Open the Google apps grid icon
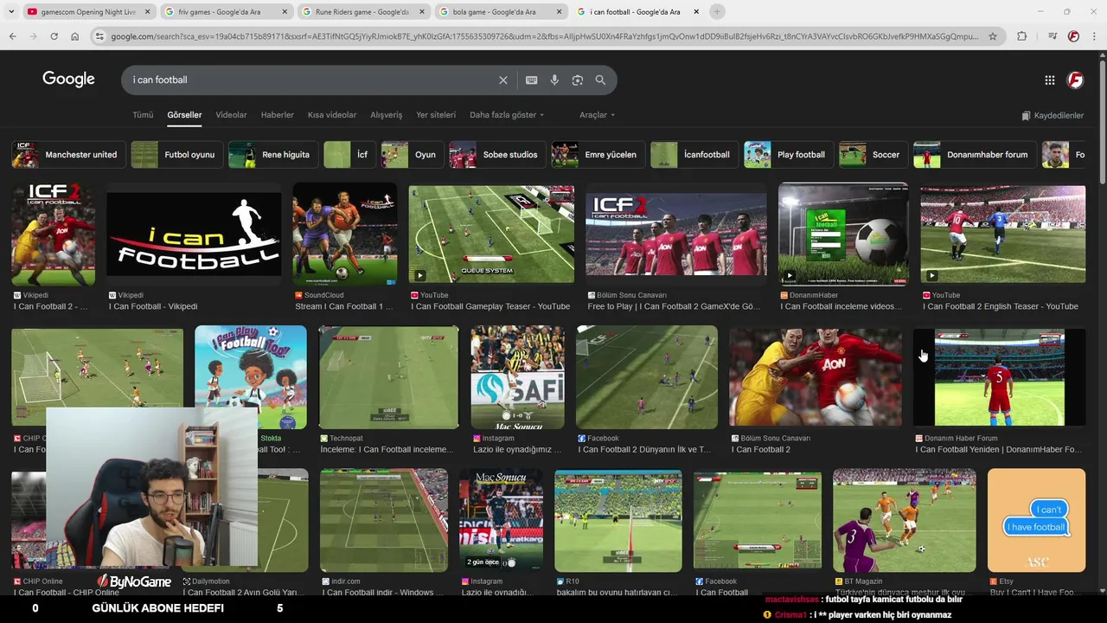1107x623 pixels. point(1049,80)
